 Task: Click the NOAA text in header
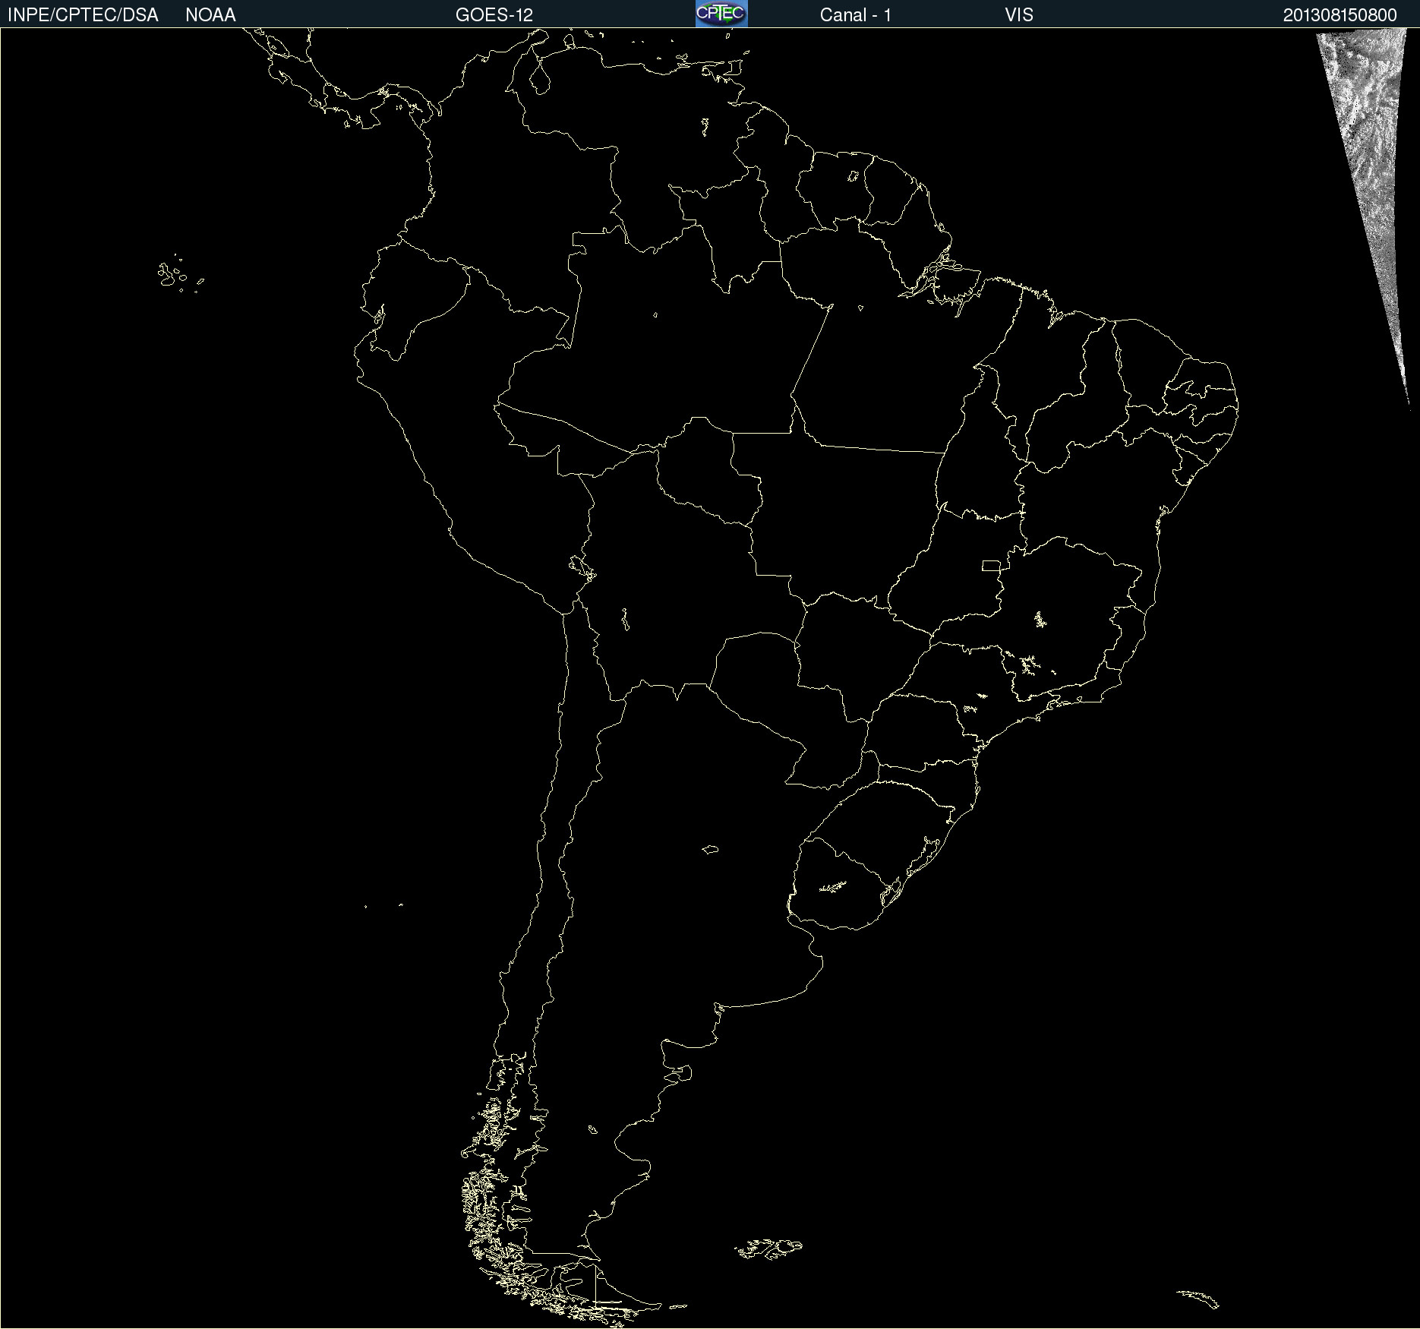tap(210, 15)
